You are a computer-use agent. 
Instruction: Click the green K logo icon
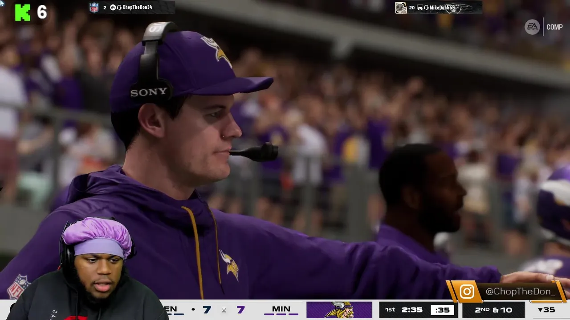coord(23,12)
